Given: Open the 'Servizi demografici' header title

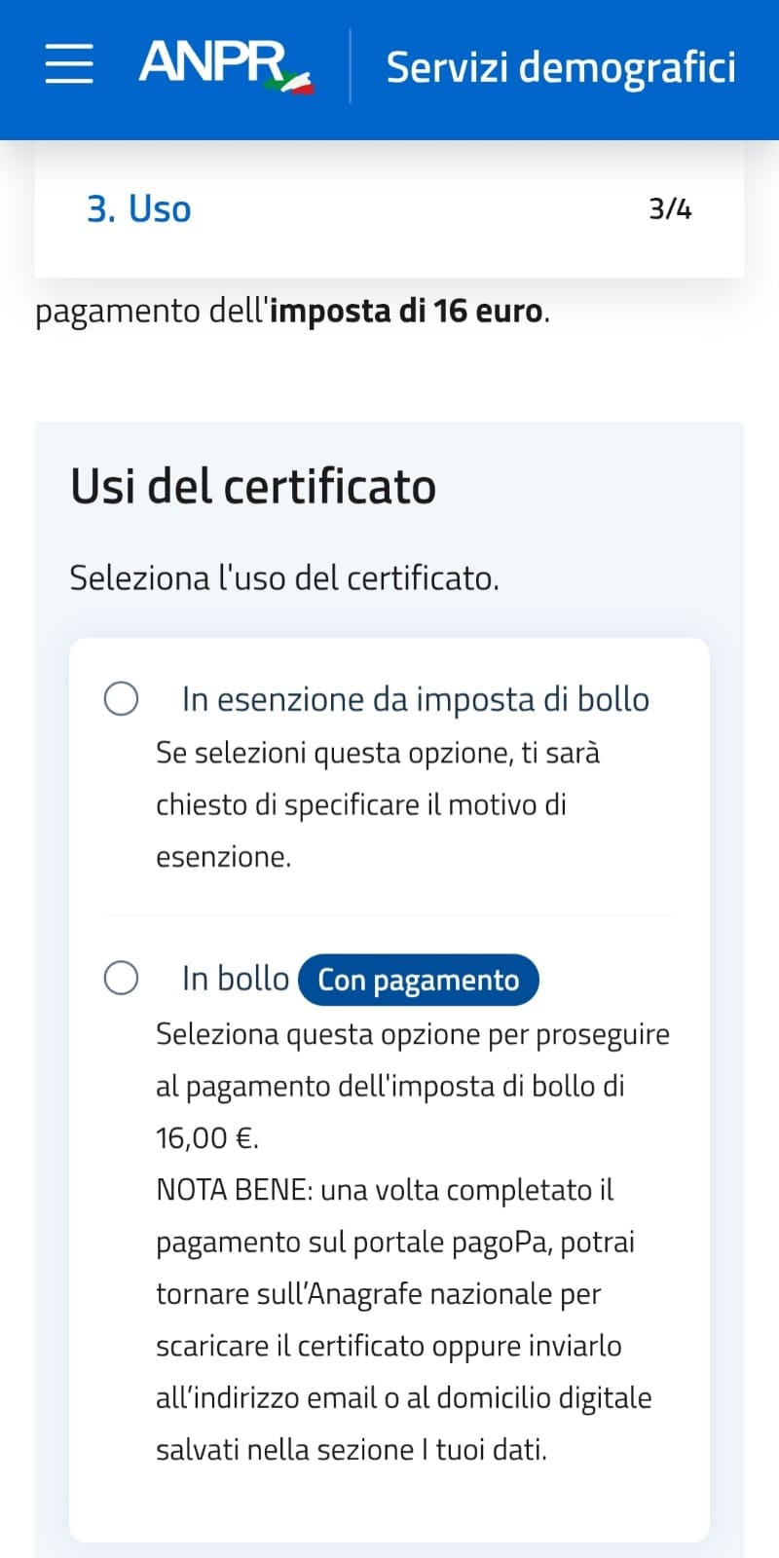Looking at the screenshot, I should click(562, 67).
